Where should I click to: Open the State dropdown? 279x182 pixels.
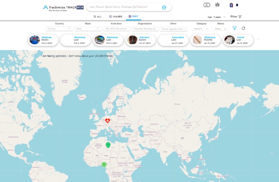(88, 29)
